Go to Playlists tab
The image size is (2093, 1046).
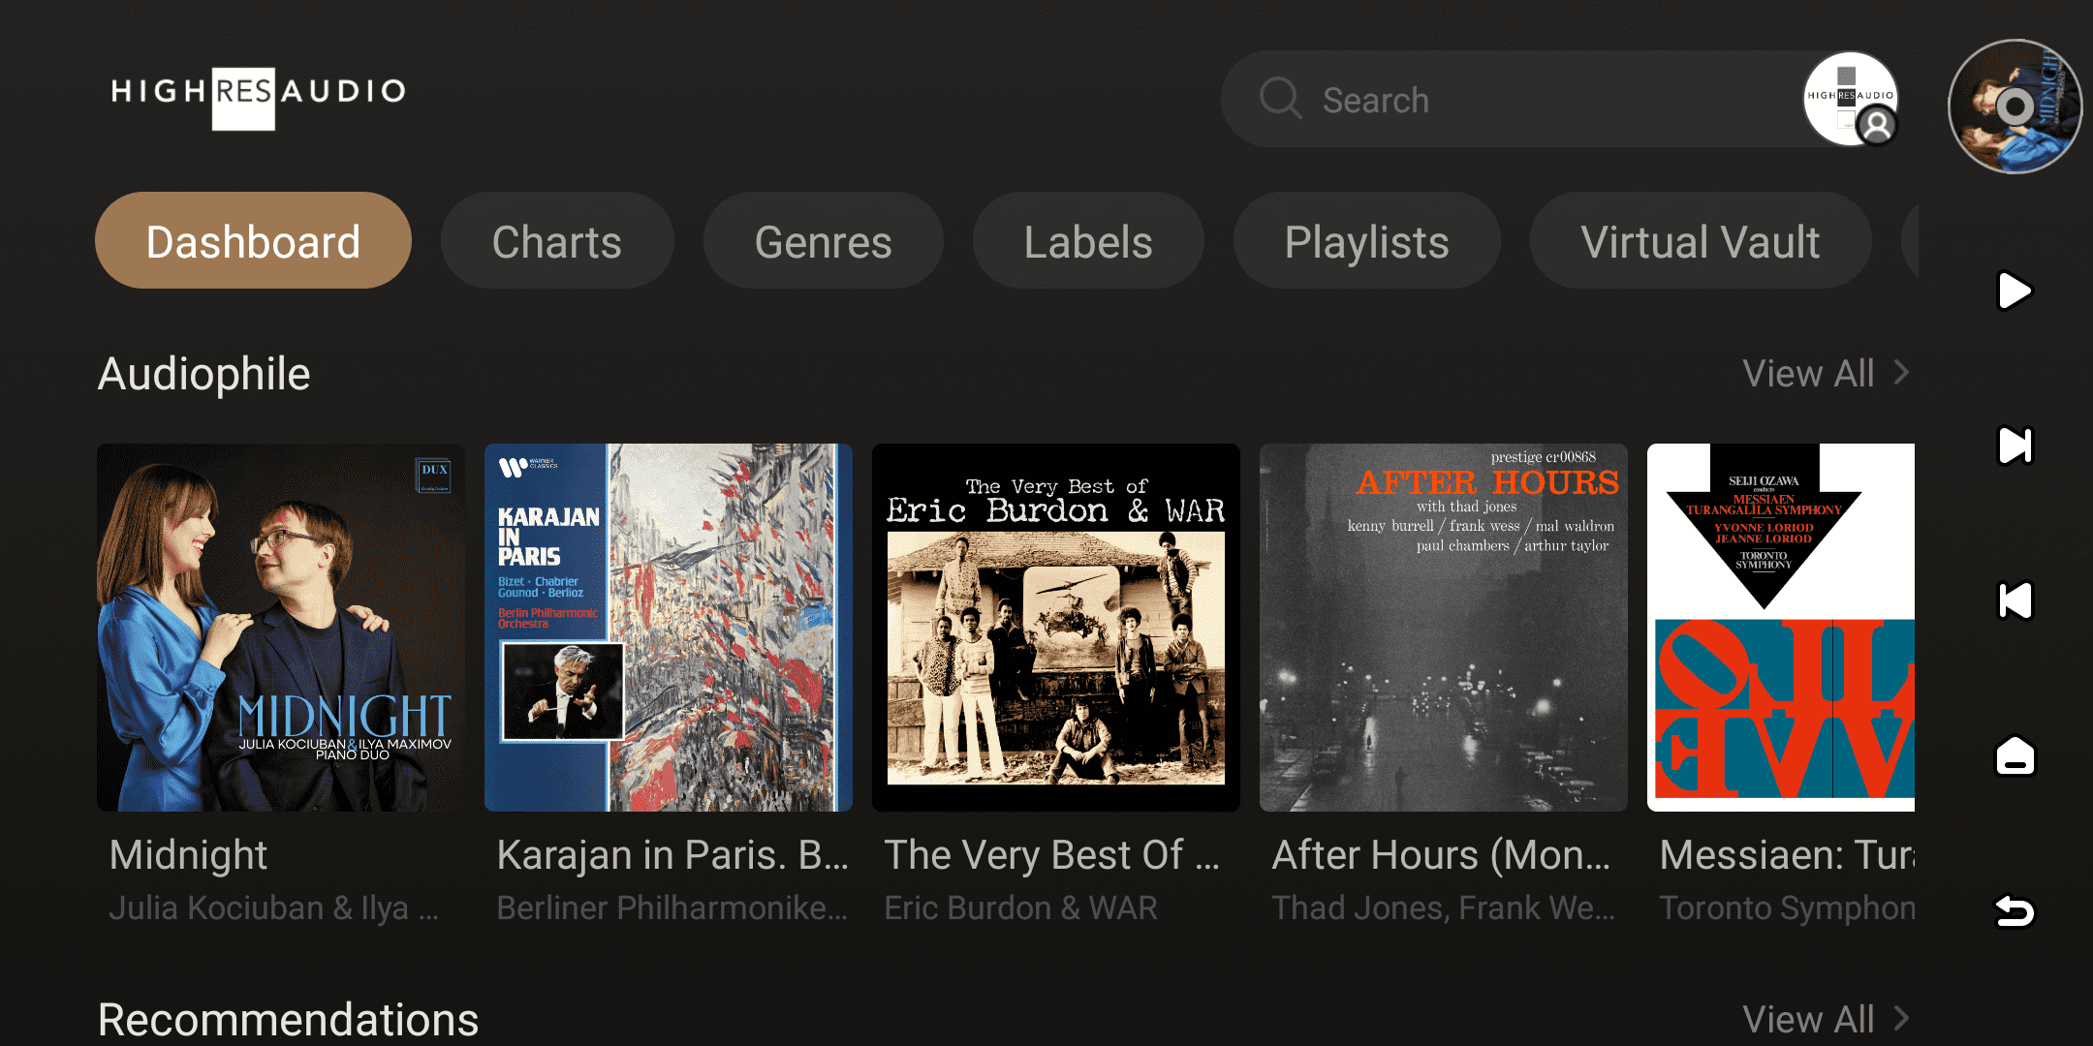coord(1366,241)
